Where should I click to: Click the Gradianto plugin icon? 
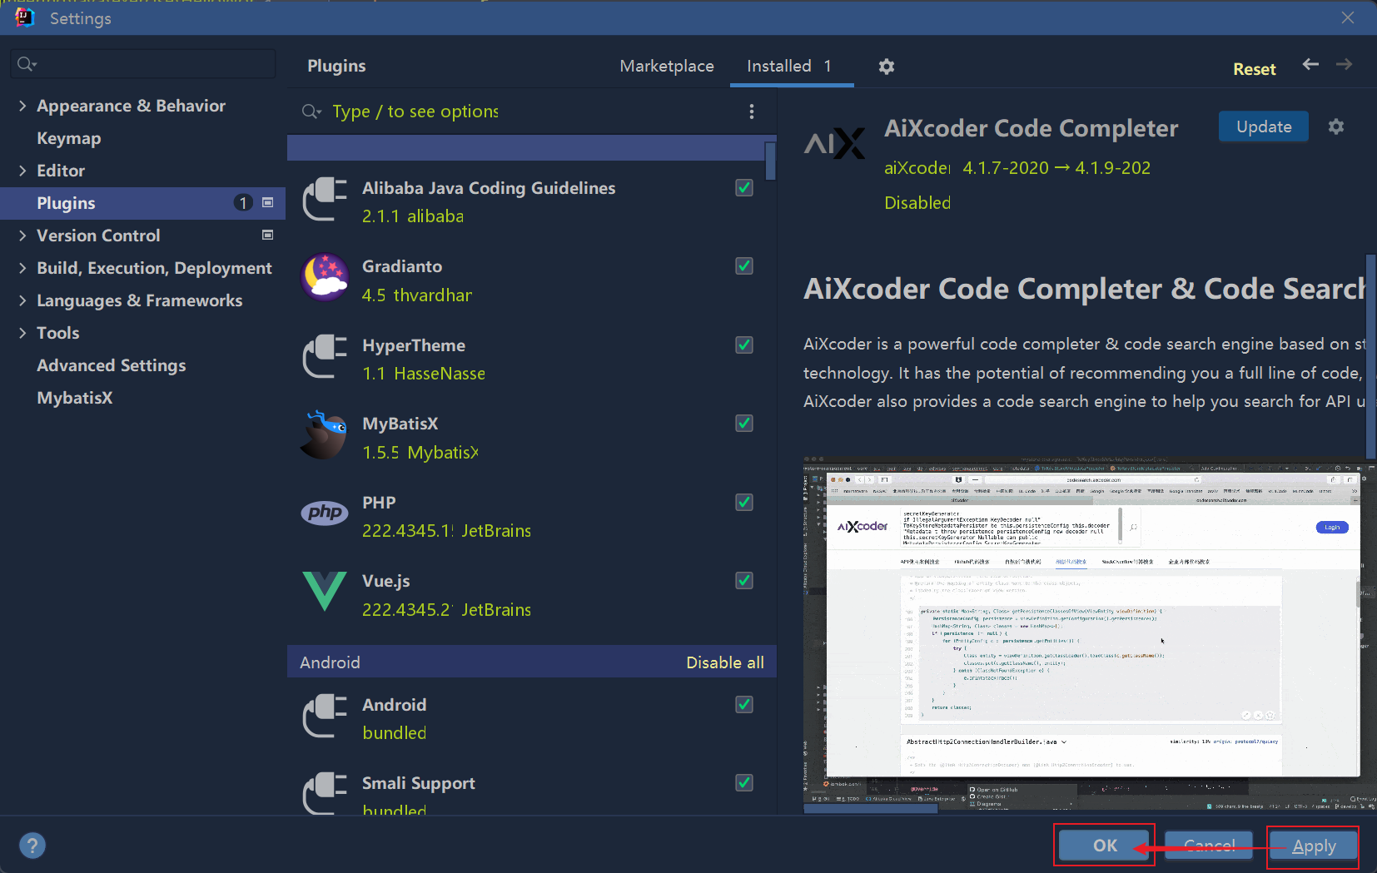coord(324,278)
